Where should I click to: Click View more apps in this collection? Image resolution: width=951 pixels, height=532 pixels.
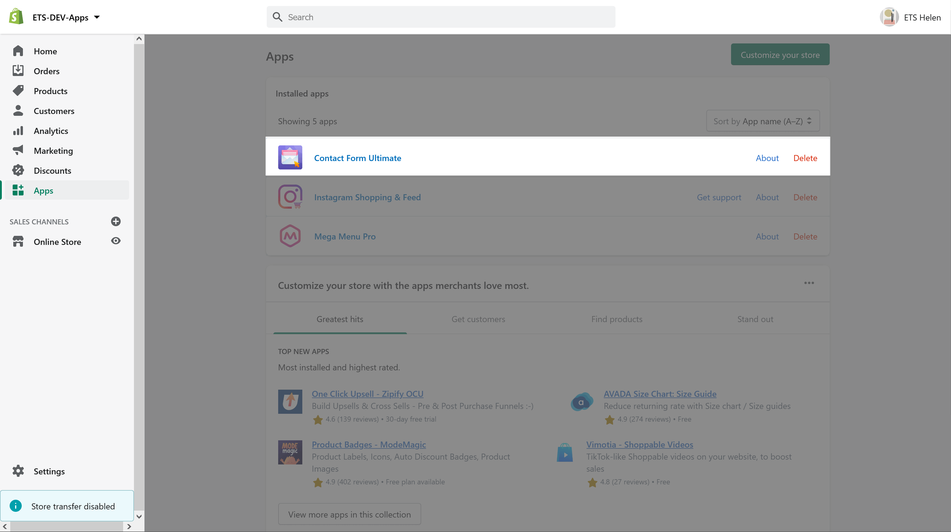point(349,514)
